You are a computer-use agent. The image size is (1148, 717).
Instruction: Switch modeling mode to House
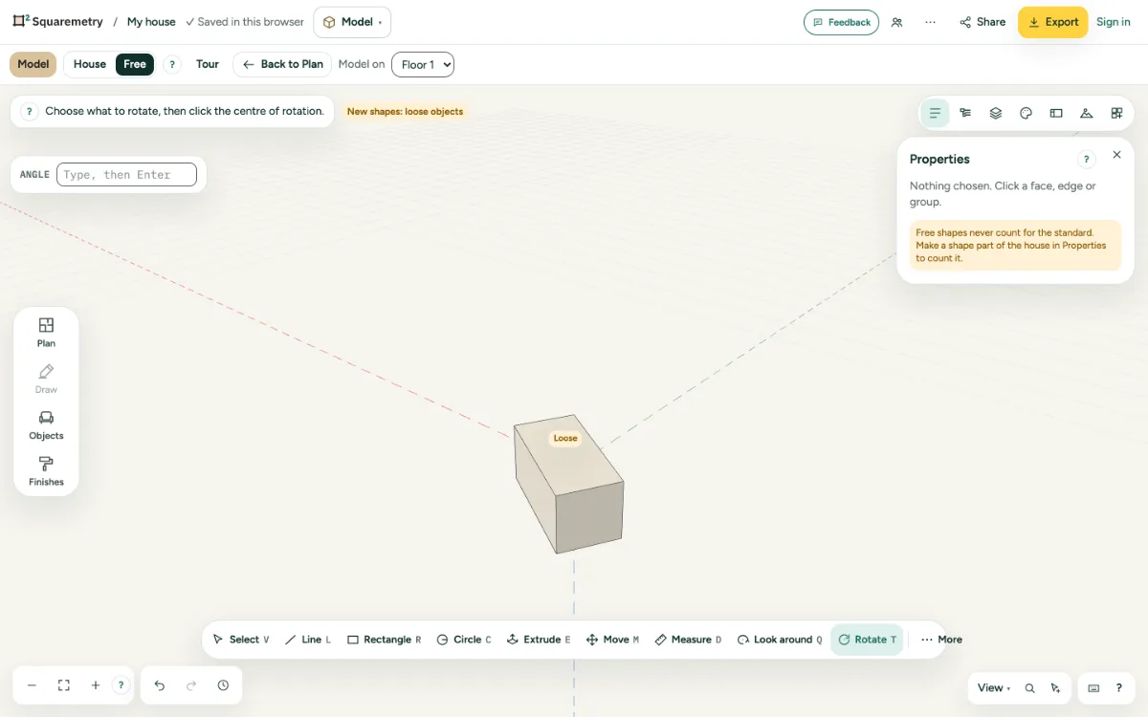[x=90, y=64]
